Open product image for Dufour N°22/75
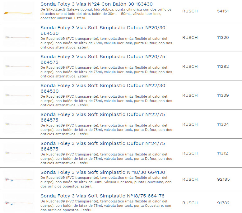Image resolution: width=242 pixels, height=213 pixels. [x=19, y=124]
